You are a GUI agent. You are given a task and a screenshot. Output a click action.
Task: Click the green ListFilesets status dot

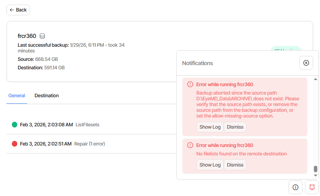point(15,124)
